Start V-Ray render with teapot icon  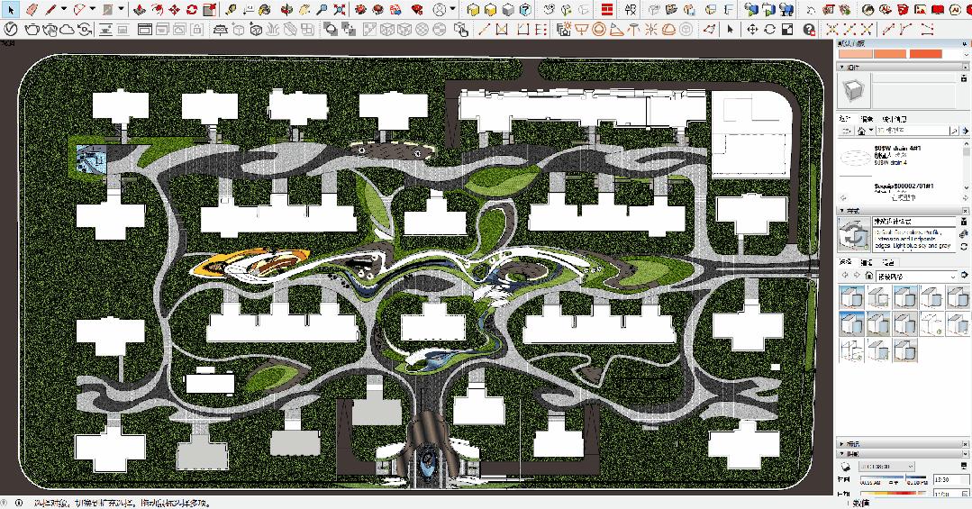point(32,29)
